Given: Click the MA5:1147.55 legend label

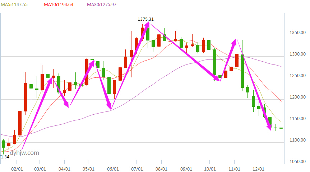Looking at the screenshot, I should coord(14,5).
